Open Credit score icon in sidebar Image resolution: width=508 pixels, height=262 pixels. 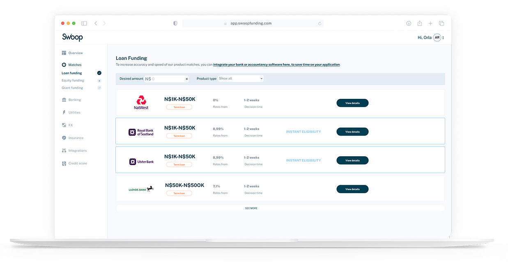click(x=64, y=163)
